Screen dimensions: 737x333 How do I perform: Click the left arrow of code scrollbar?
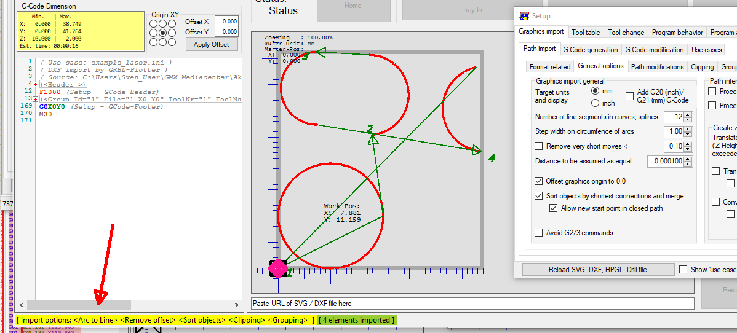[22, 305]
